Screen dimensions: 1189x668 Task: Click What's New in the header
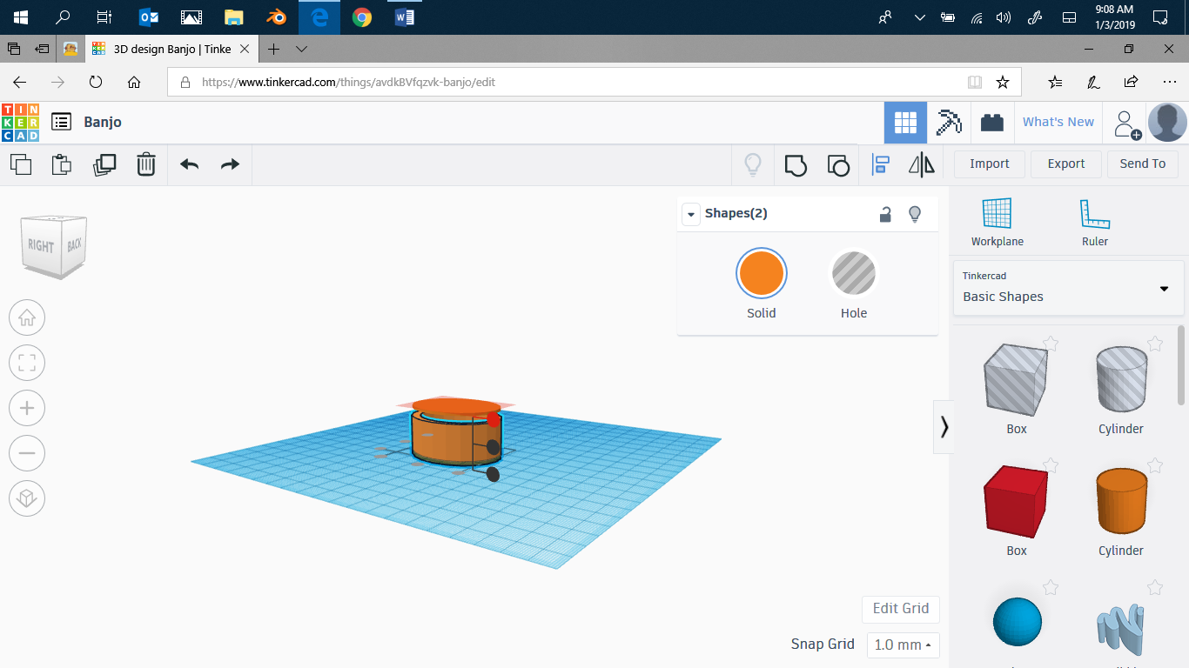(x=1058, y=122)
